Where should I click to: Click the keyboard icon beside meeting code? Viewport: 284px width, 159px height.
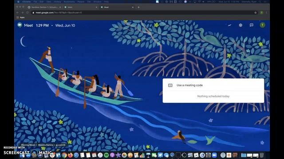click(170, 85)
